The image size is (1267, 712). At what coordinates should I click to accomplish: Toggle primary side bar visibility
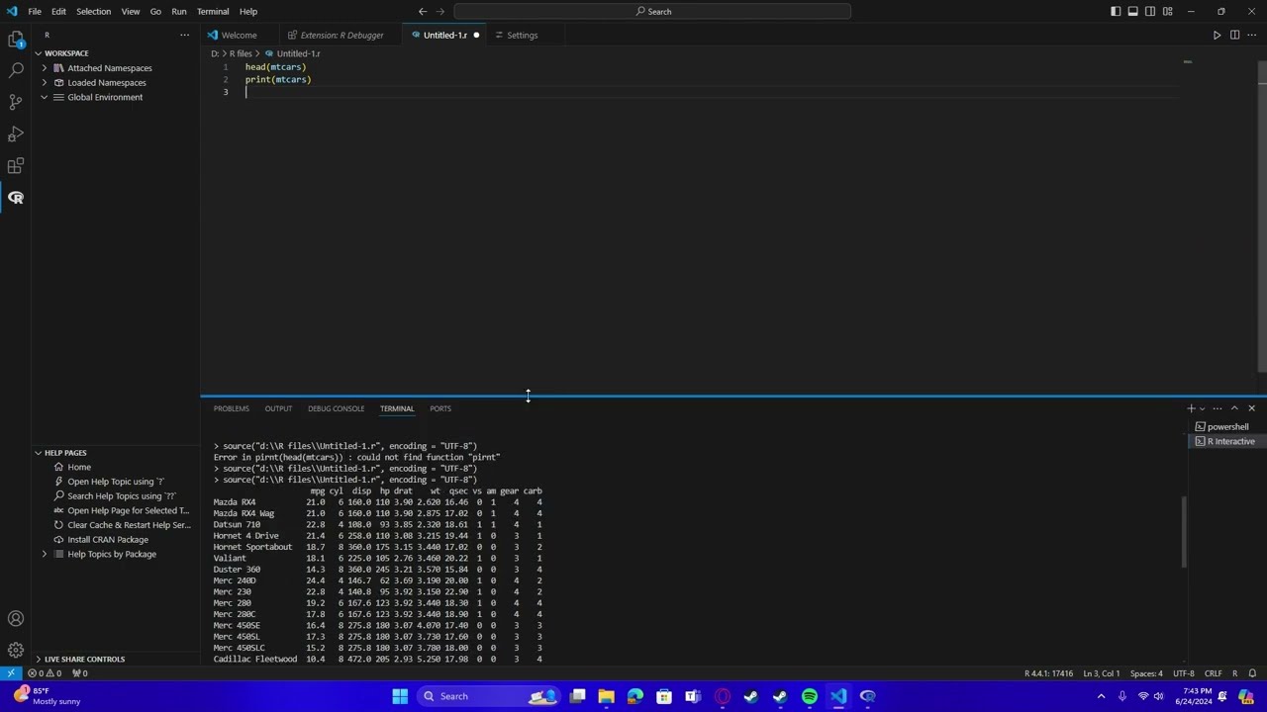(x=1116, y=12)
